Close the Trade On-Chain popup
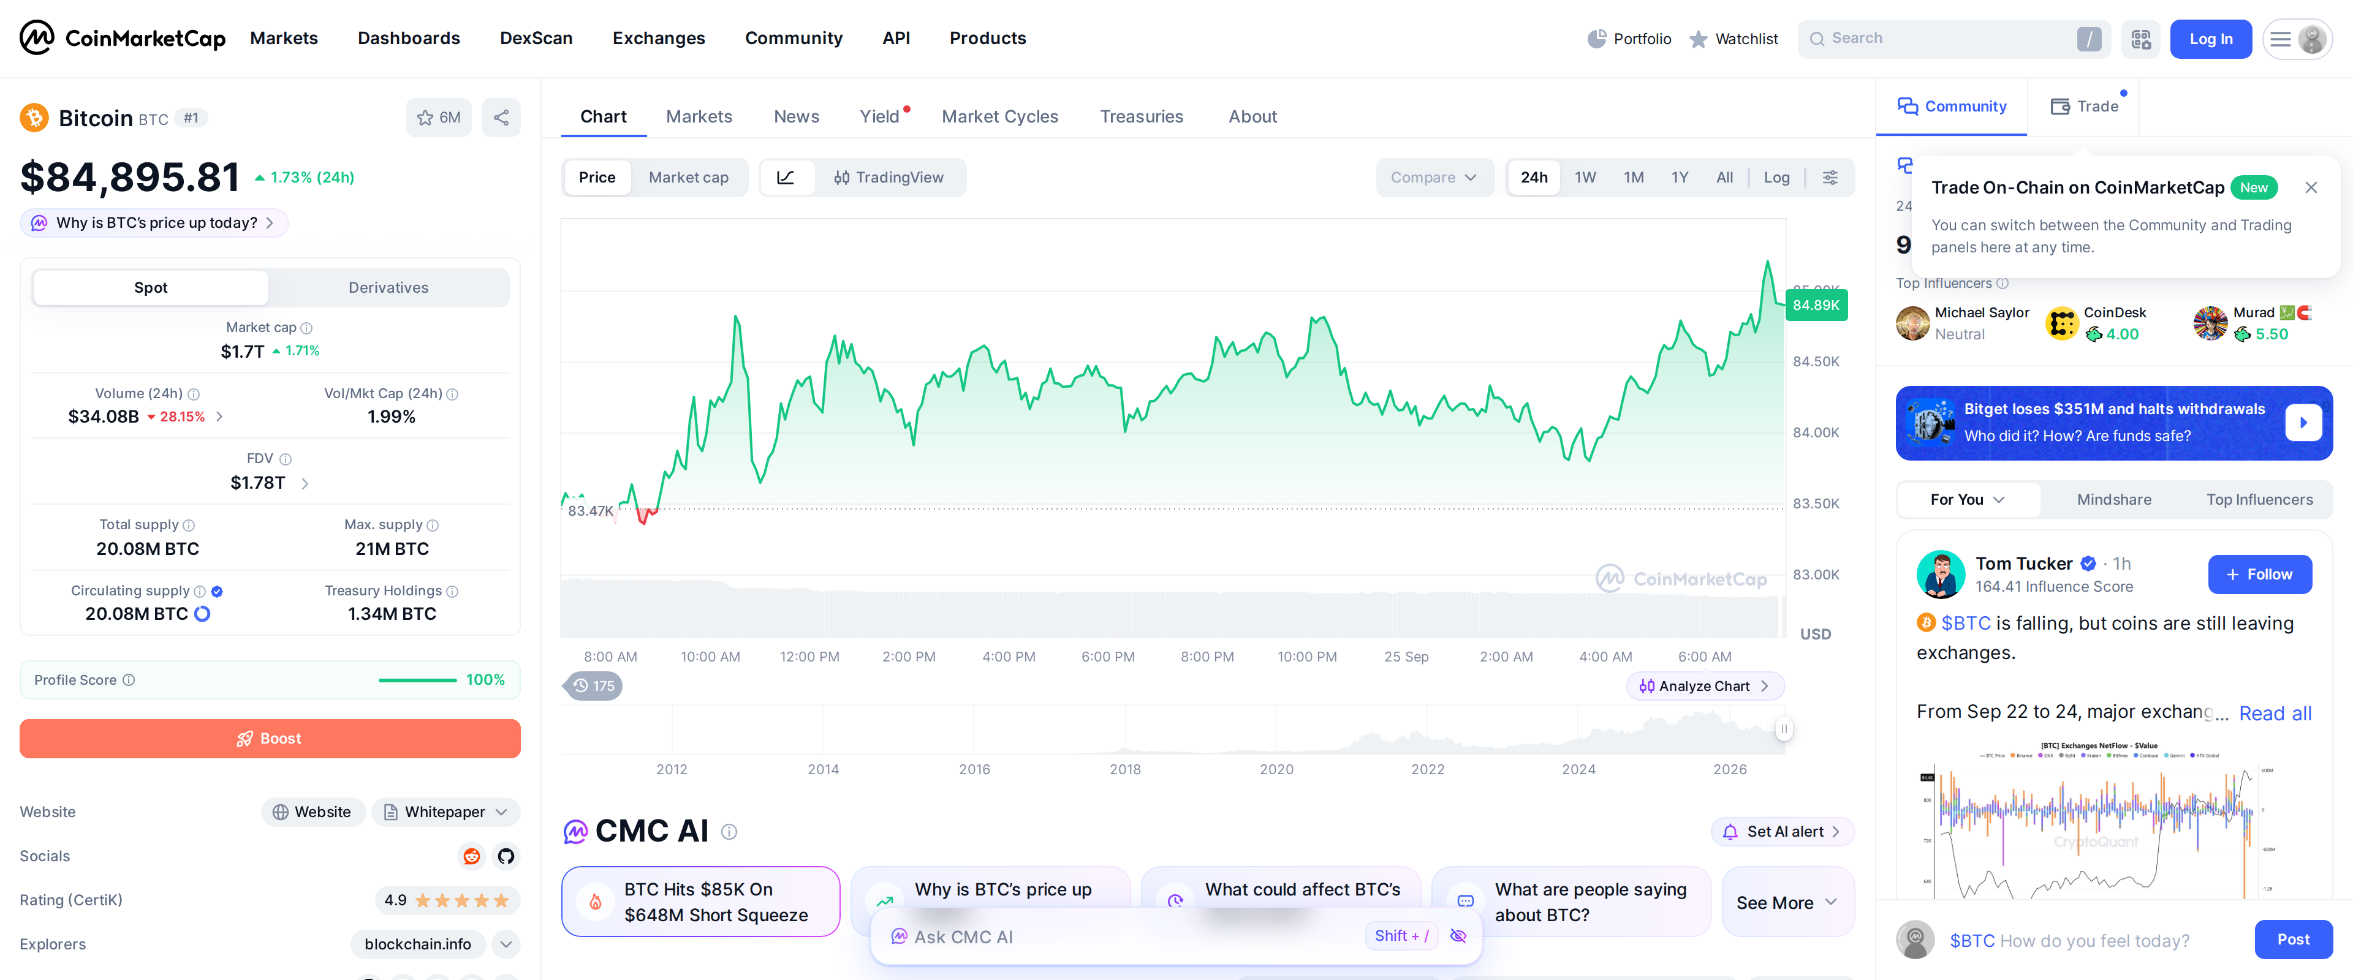 click(x=2311, y=187)
